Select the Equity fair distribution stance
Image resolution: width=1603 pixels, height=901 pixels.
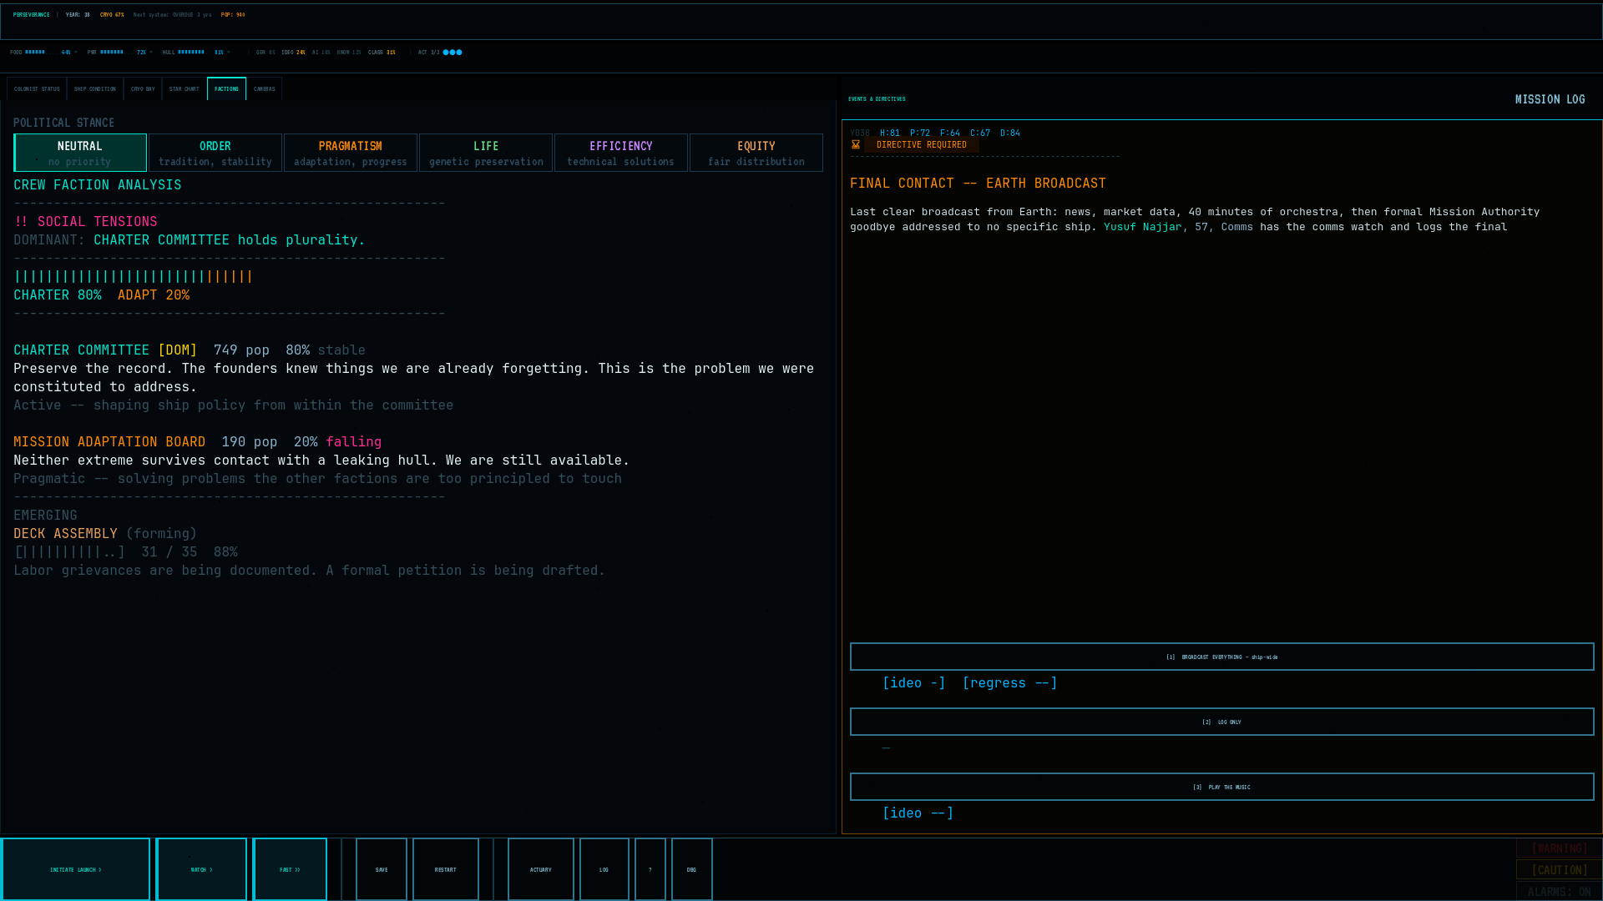[756, 153]
